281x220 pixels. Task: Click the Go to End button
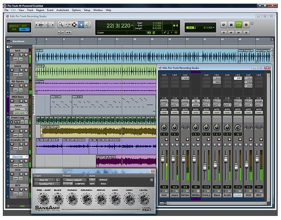coord(246,32)
